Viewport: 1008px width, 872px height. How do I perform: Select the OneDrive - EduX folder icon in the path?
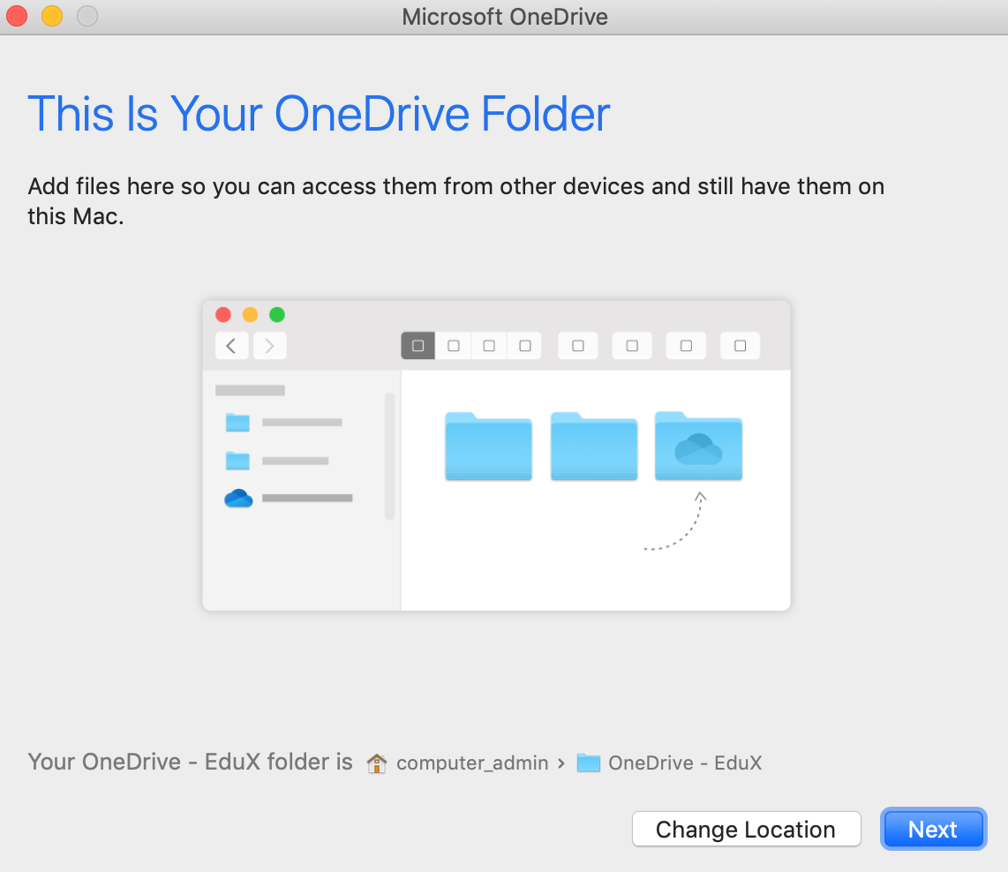[x=588, y=763]
